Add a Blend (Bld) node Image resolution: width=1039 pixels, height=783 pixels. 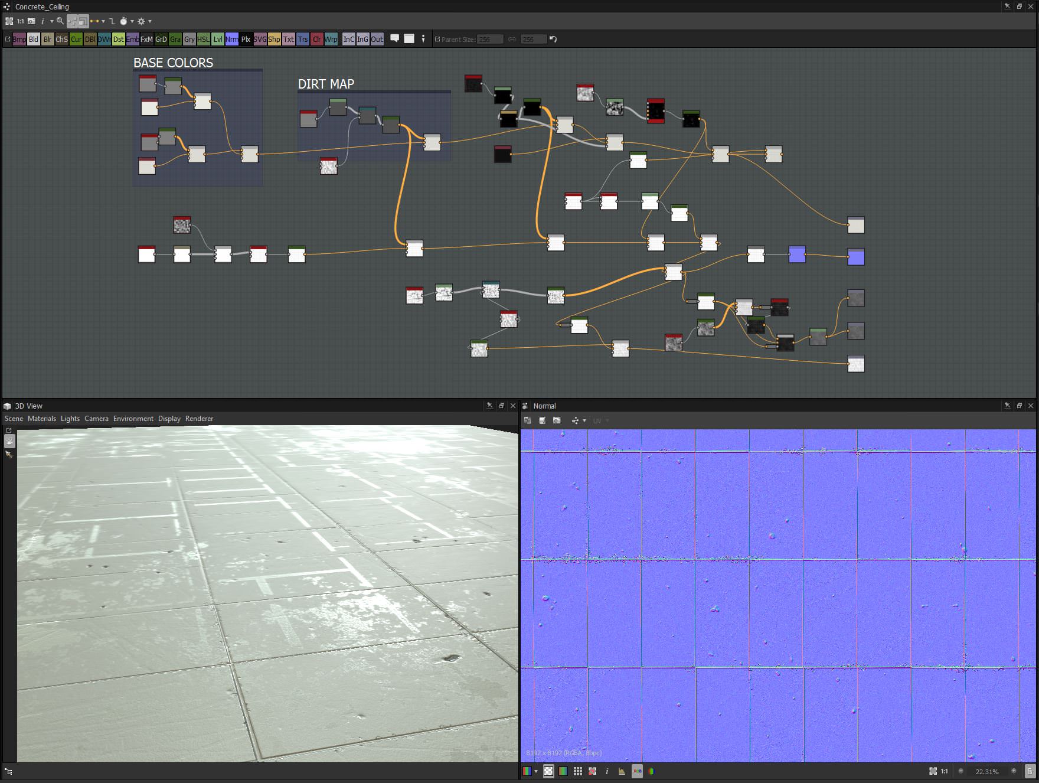coord(34,40)
